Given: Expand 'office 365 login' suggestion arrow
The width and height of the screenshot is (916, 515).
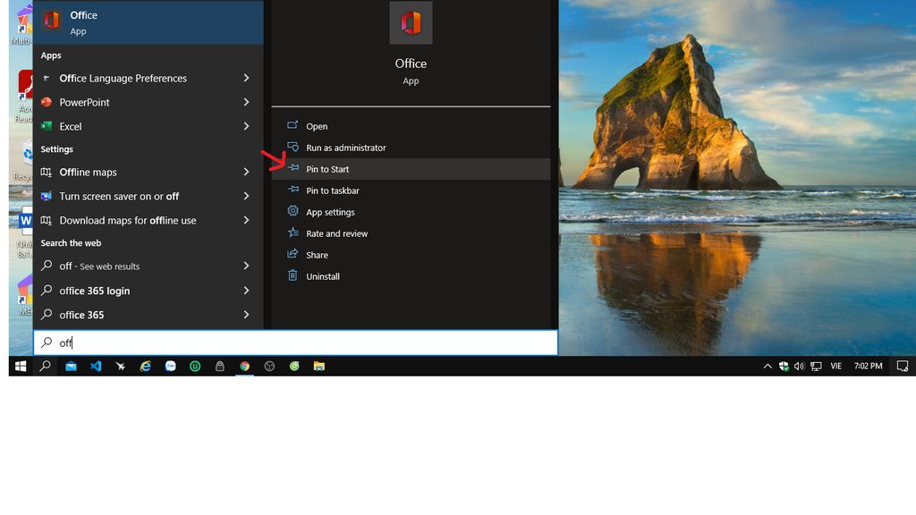Looking at the screenshot, I should (x=246, y=291).
